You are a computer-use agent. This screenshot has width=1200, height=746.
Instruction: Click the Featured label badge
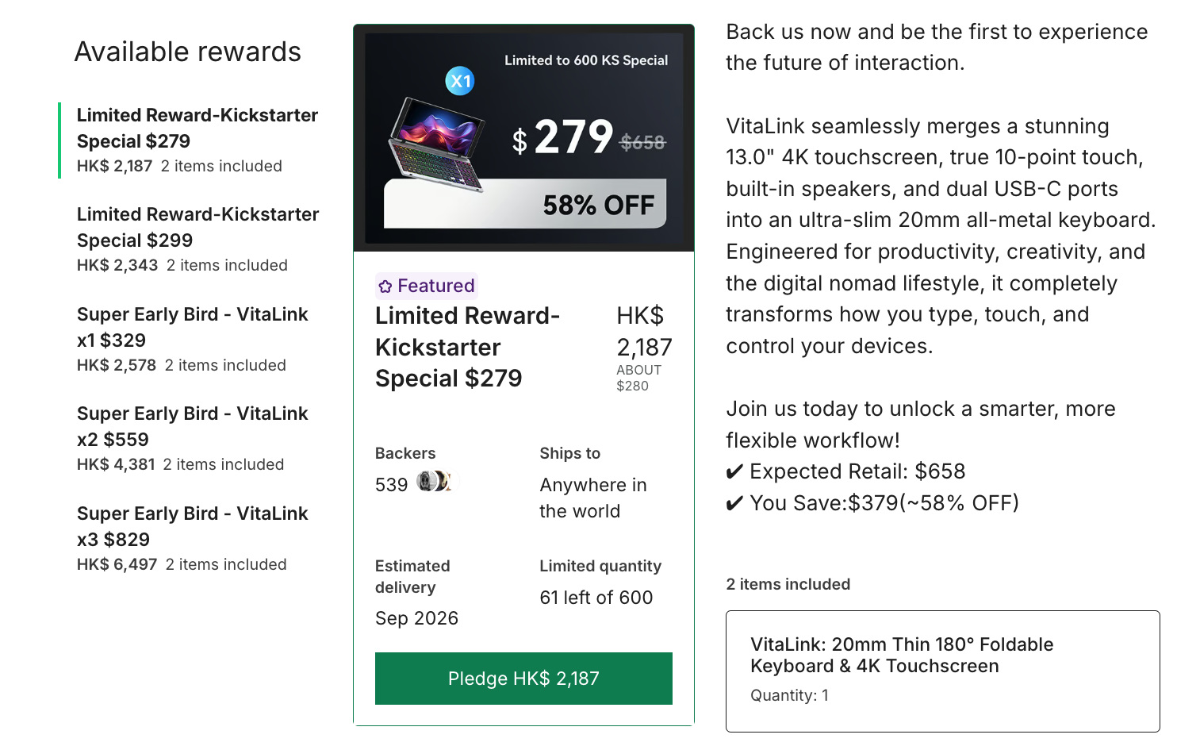click(427, 286)
